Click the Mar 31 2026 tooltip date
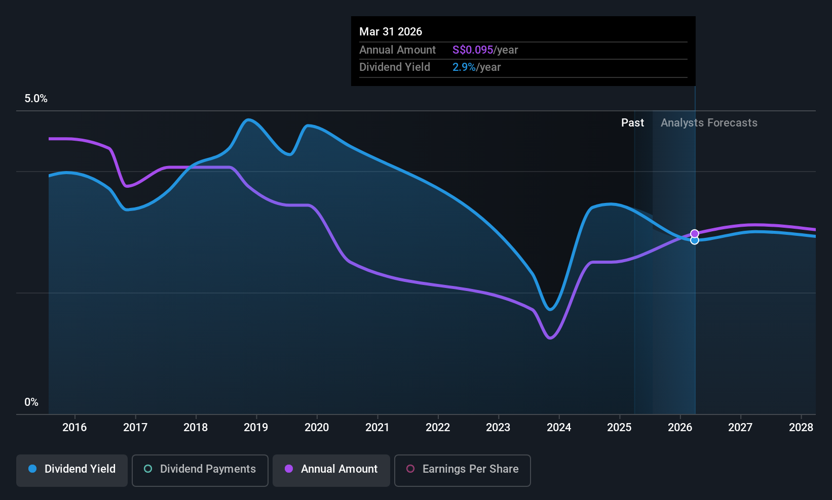 coord(391,31)
